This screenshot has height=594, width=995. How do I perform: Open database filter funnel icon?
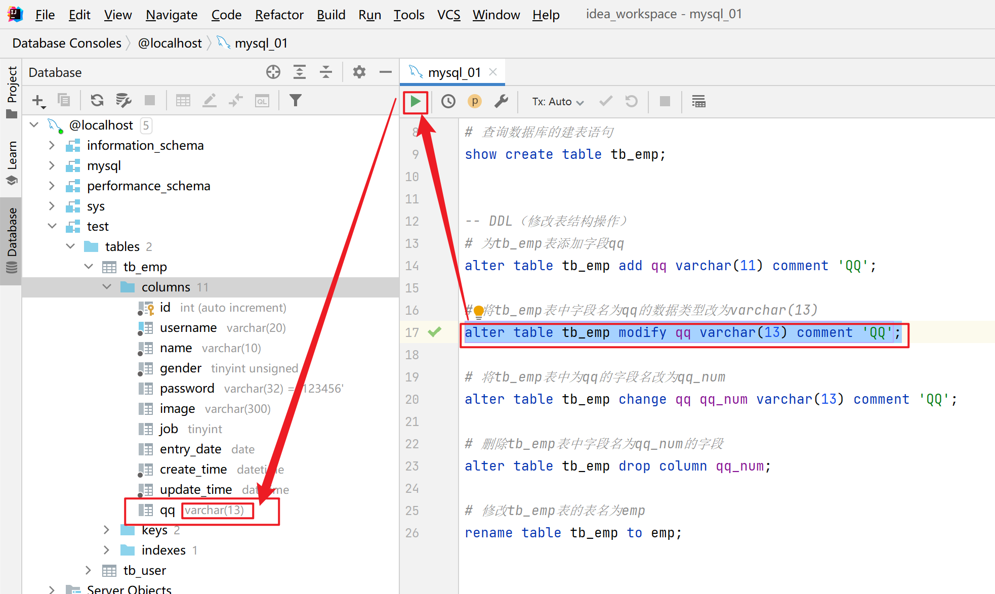coord(296,100)
